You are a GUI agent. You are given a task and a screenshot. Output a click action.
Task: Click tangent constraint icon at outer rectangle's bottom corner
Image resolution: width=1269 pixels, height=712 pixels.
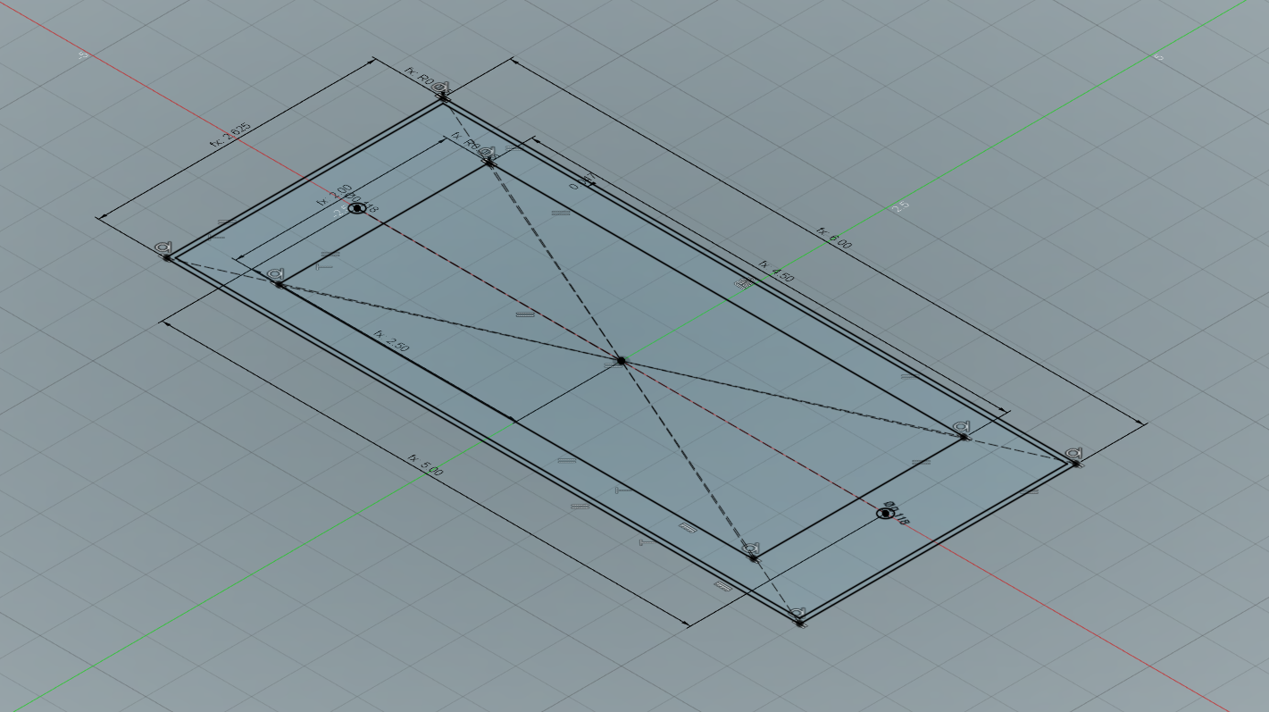pos(798,613)
